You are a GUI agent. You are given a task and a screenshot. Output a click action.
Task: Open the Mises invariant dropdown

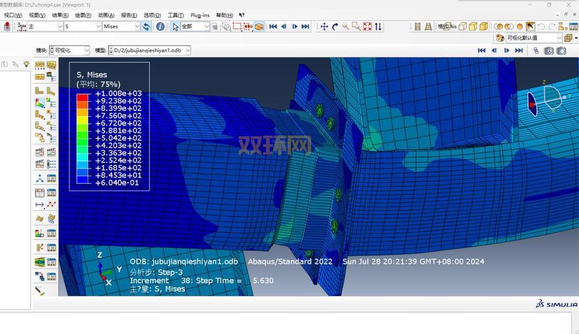(136, 27)
